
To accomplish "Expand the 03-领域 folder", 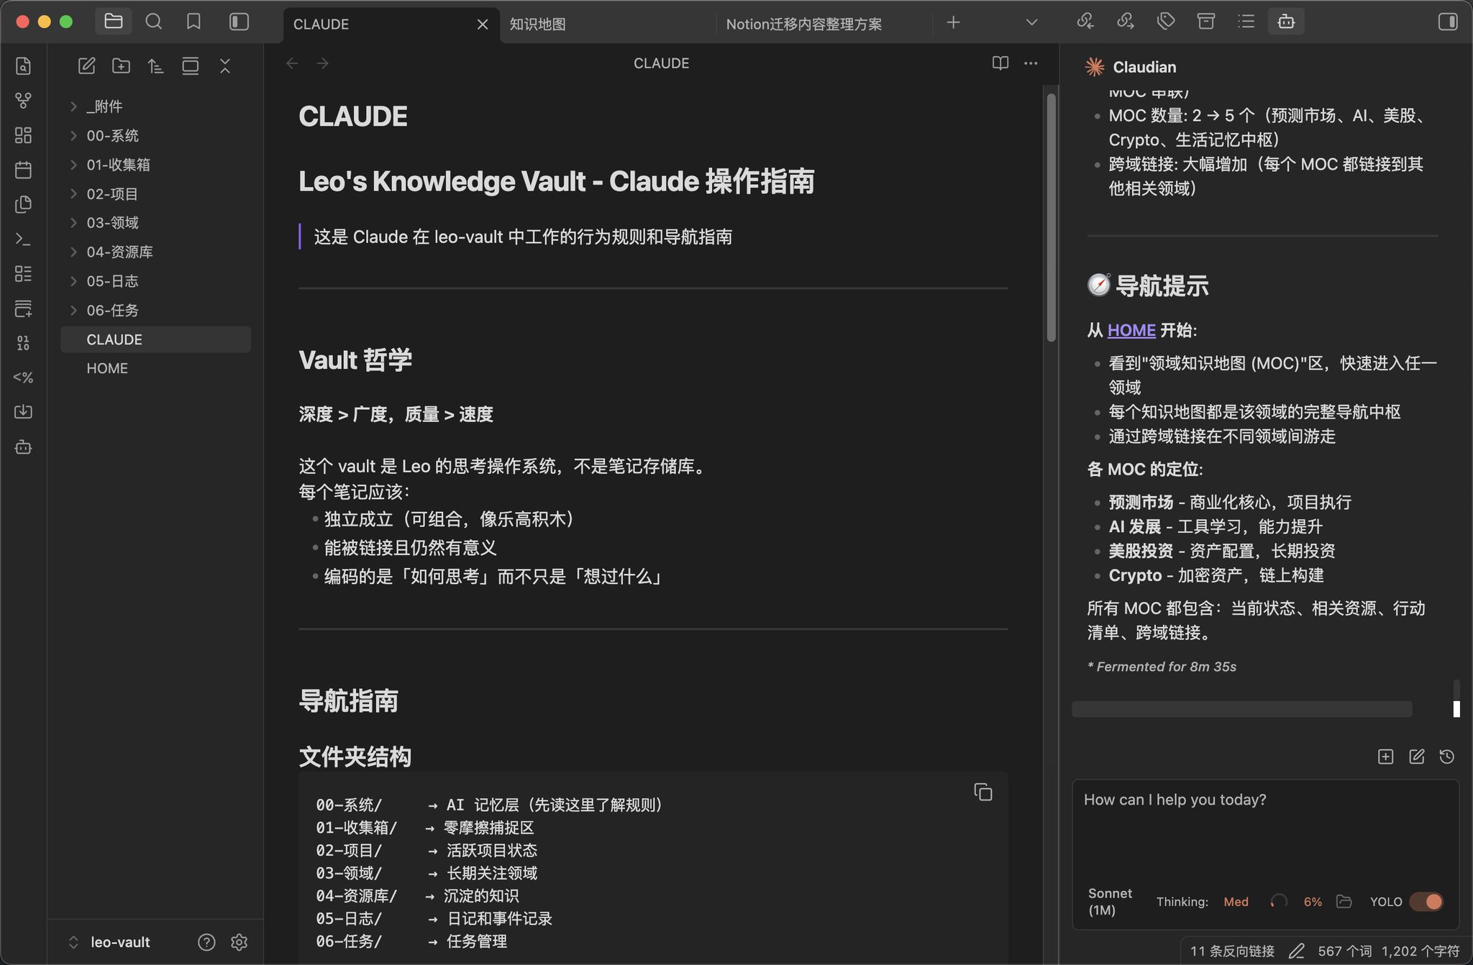I will pos(112,223).
